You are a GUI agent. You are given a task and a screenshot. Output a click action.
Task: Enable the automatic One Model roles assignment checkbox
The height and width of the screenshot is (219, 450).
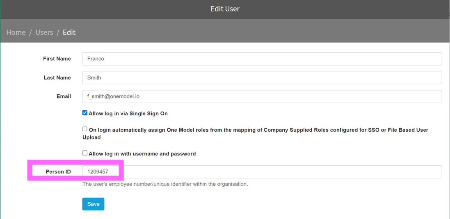point(85,129)
